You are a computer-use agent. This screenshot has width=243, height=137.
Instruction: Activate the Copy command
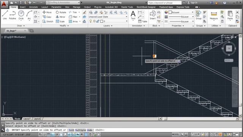pyautogui.click(x=47, y=17)
